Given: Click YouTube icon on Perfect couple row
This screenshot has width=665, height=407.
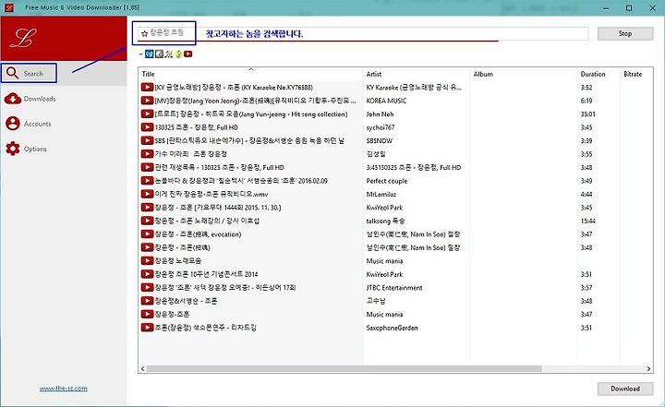Looking at the screenshot, I should (147, 181).
